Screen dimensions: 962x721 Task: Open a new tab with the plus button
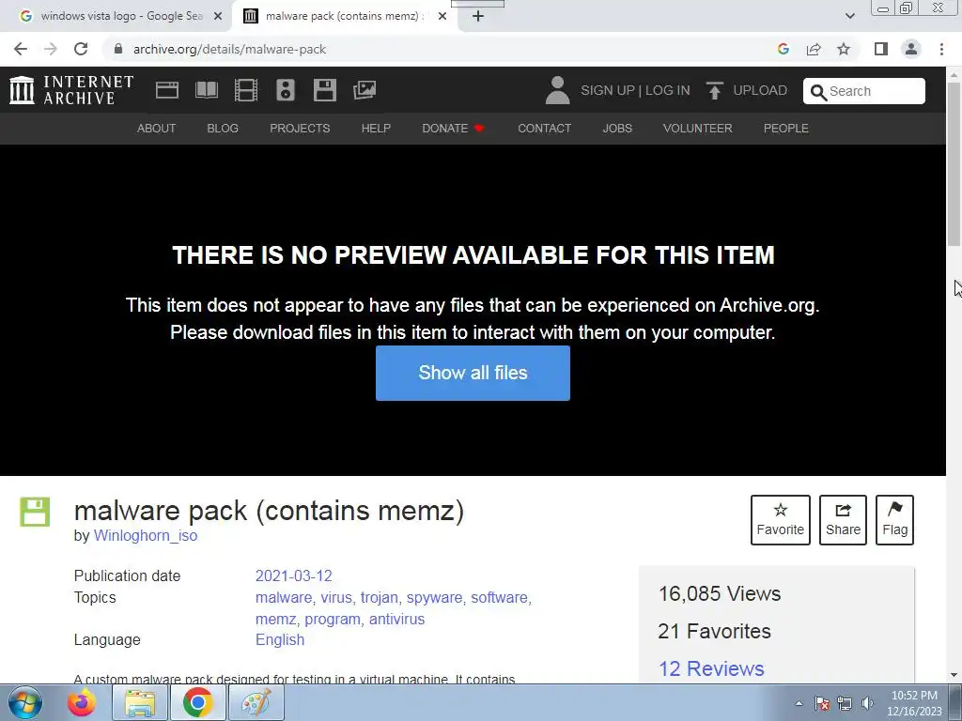coord(478,17)
